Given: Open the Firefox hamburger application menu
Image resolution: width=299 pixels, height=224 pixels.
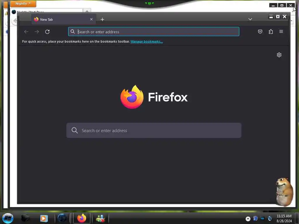Looking at the screenshot, I should pos(281,32).
